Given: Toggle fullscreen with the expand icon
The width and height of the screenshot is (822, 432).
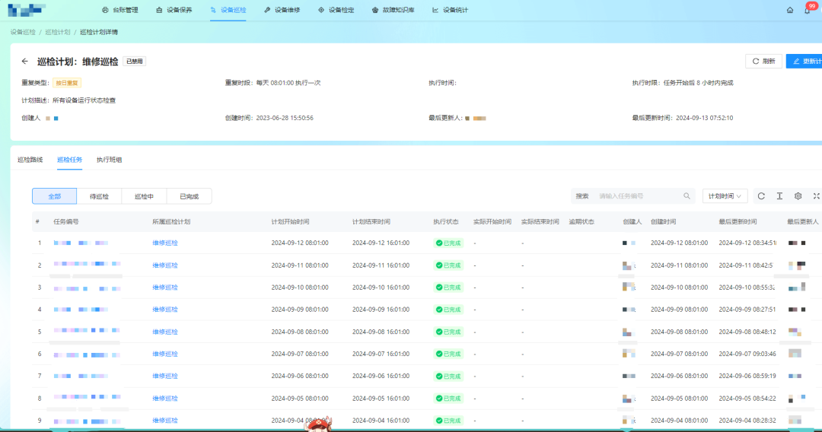Looking at the screenshot, I should [816, 196].
